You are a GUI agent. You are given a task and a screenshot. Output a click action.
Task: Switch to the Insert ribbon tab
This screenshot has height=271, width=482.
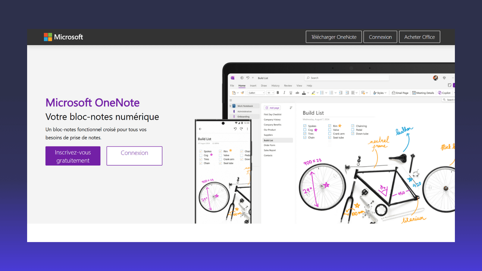253,86
